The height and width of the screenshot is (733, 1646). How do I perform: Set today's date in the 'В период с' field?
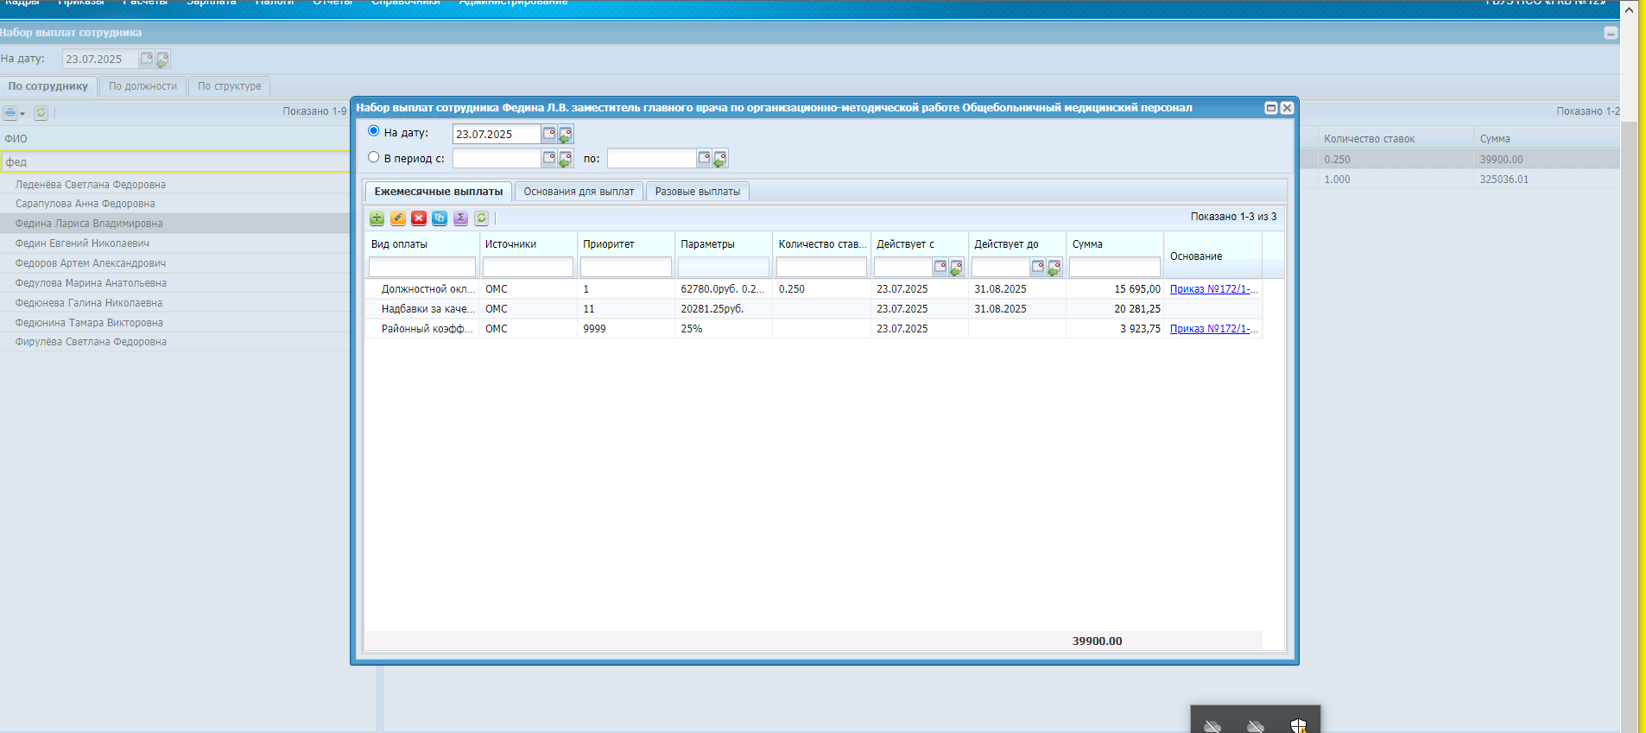coord(566,159)
